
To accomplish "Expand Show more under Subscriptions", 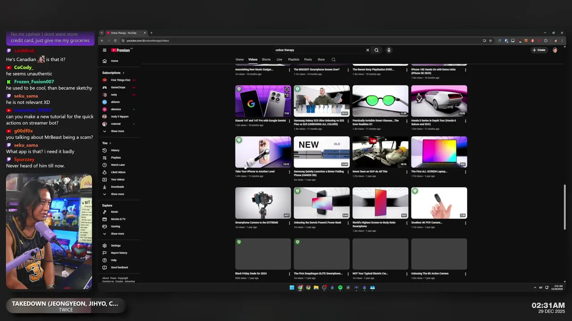I will click(x=117, y=131).
